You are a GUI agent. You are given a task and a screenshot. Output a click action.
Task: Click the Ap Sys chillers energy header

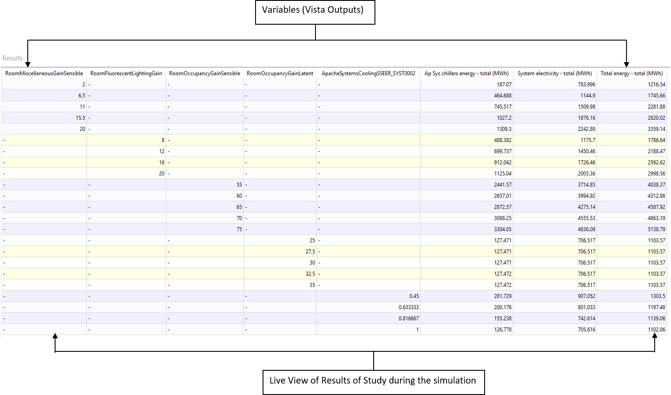(467, 73)
